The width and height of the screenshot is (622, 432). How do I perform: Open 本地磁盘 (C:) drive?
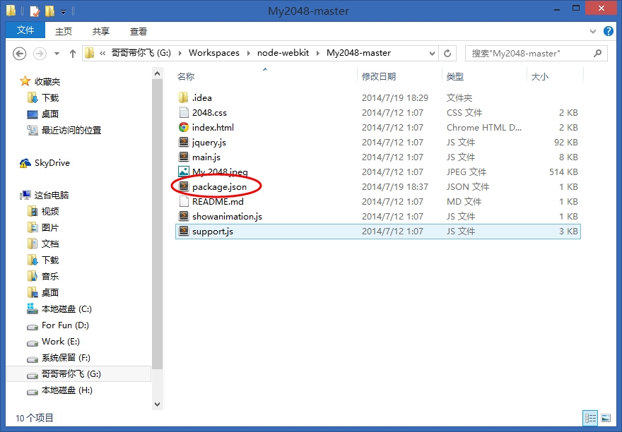(x=66, y=309)
